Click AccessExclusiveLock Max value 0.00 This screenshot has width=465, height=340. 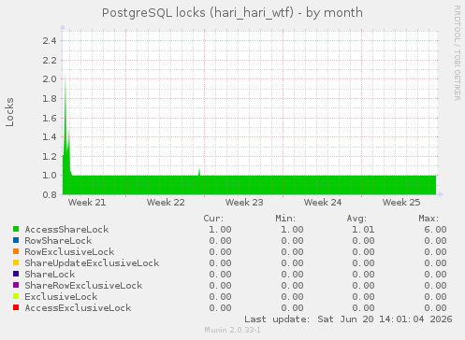tap(435, 308)
